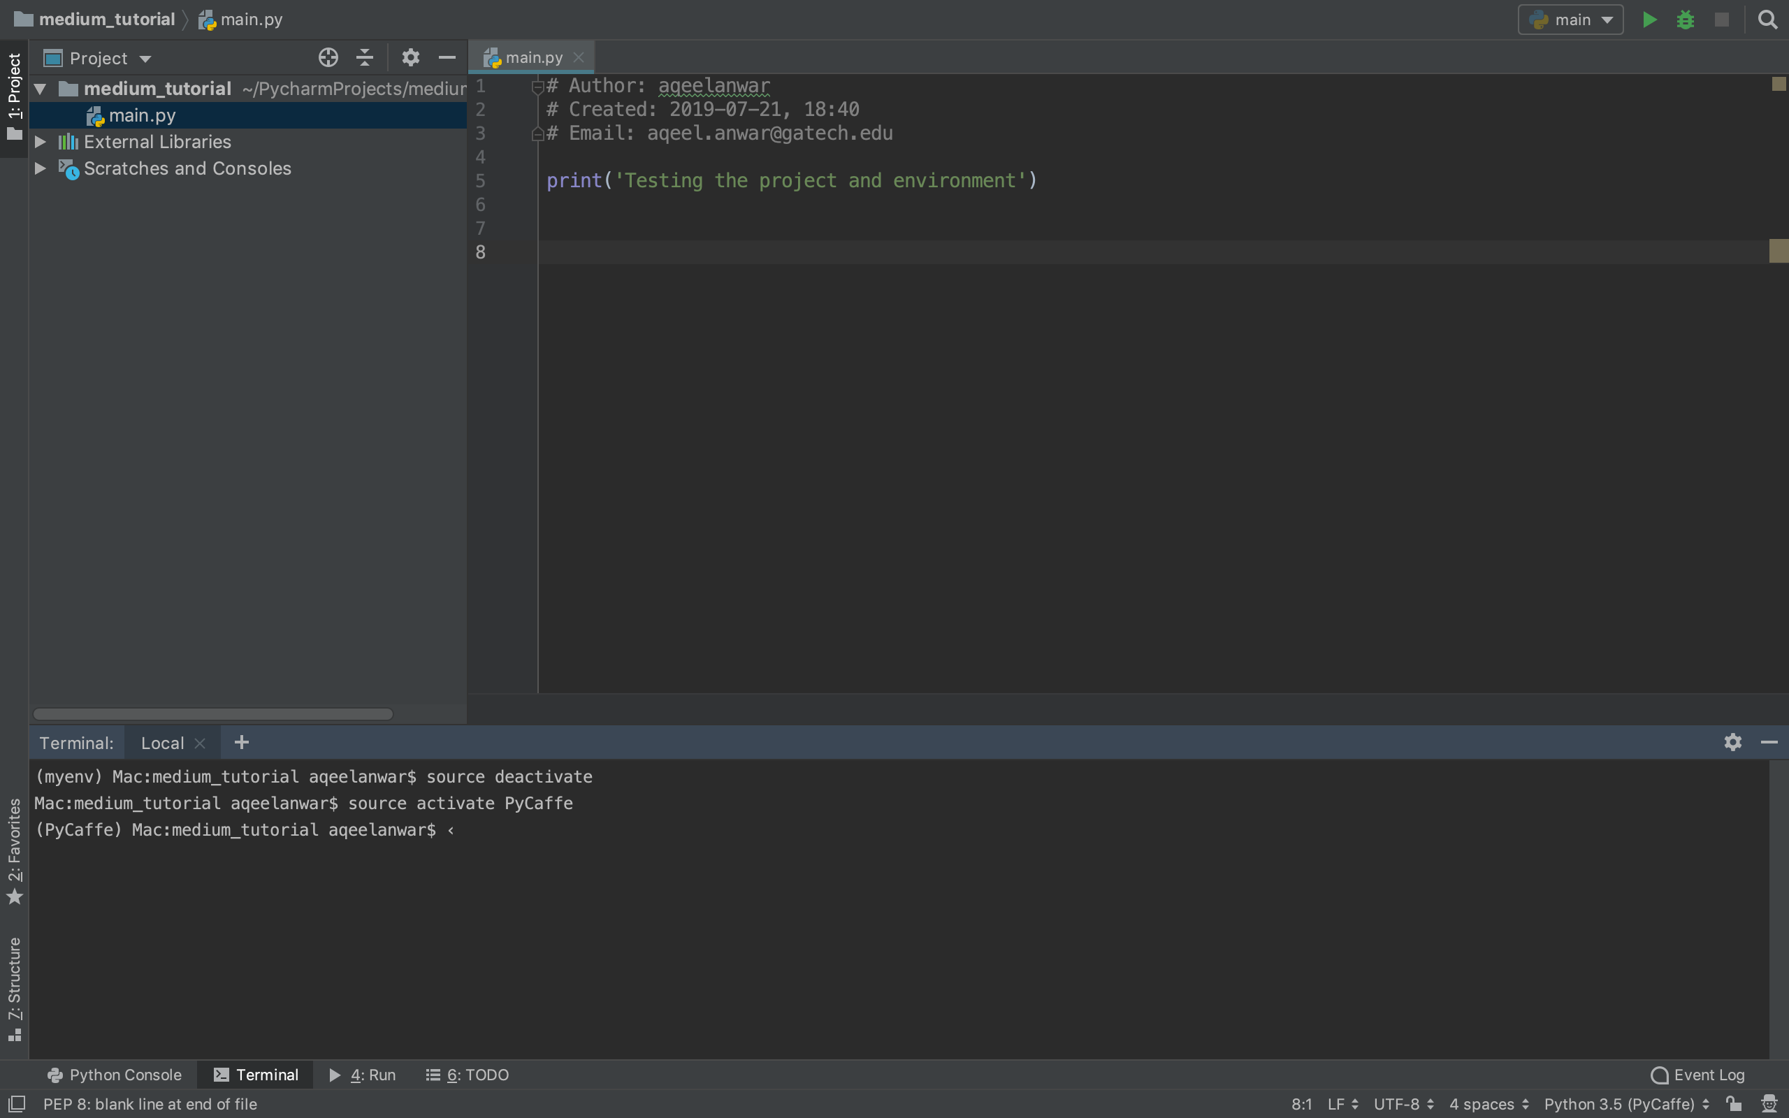
Task: Open the Project view dropdown
Action: 98,58
